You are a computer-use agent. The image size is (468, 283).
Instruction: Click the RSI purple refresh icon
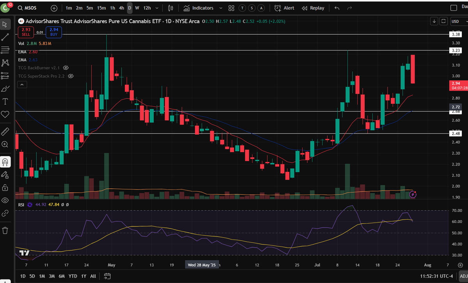[30, 204]
